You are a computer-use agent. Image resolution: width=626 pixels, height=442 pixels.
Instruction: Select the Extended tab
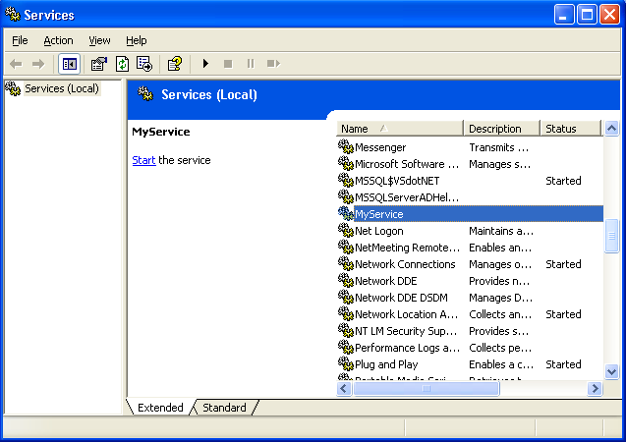160,408
